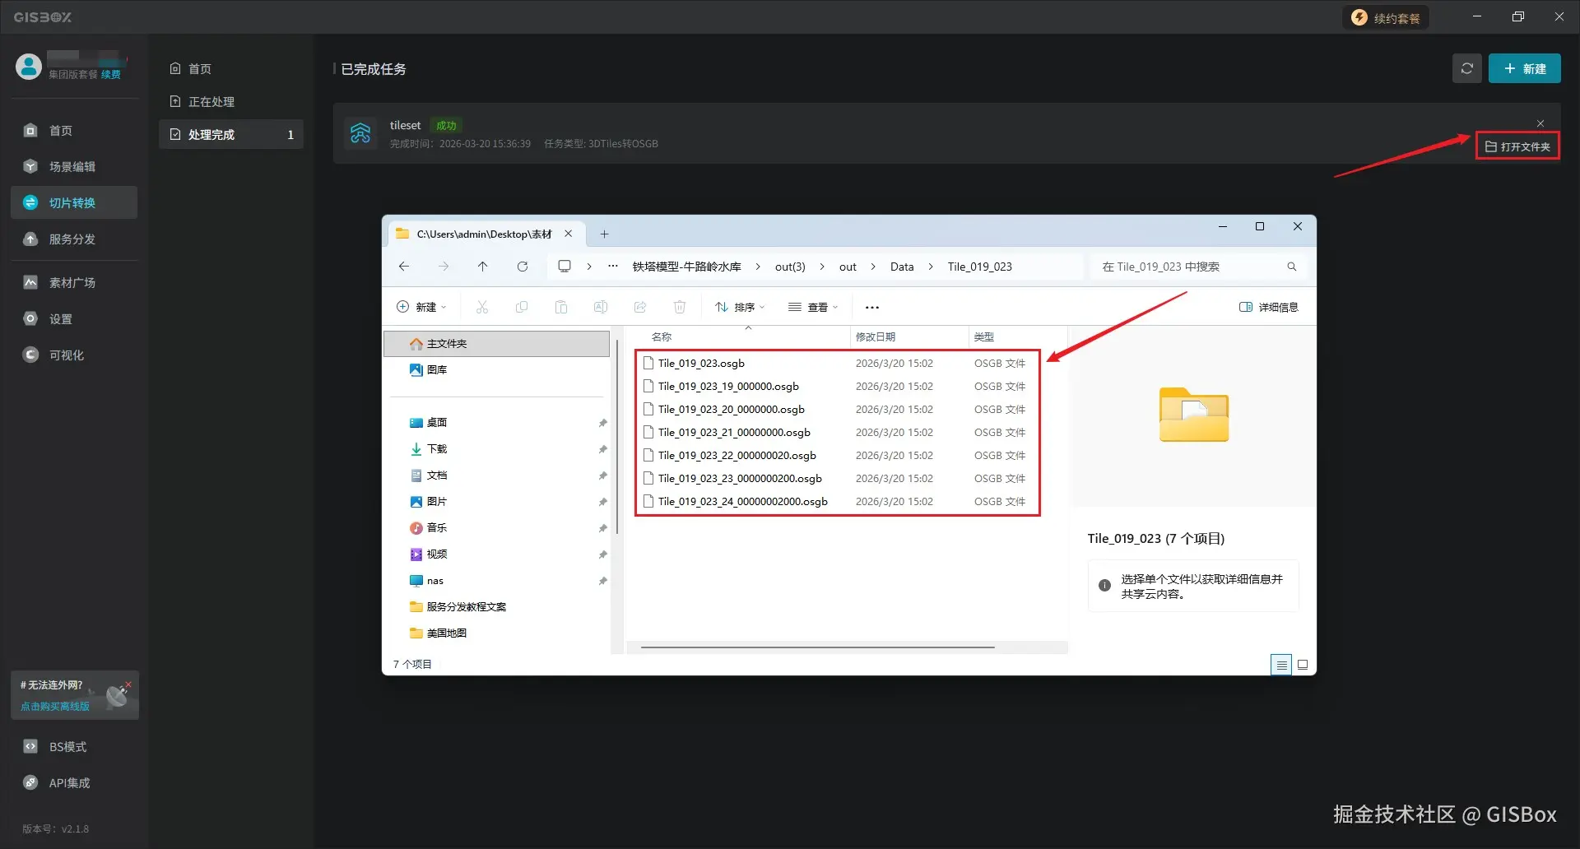This screenshot has height=849, width=1580.
Task: Open the Explorer 新建 dropdown
Action: [x=421, y=308]
